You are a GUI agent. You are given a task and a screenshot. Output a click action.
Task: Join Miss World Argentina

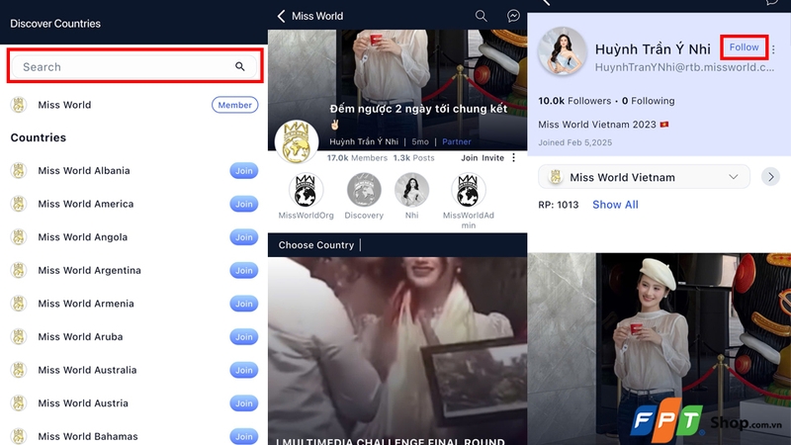click(x=243, y=270)
